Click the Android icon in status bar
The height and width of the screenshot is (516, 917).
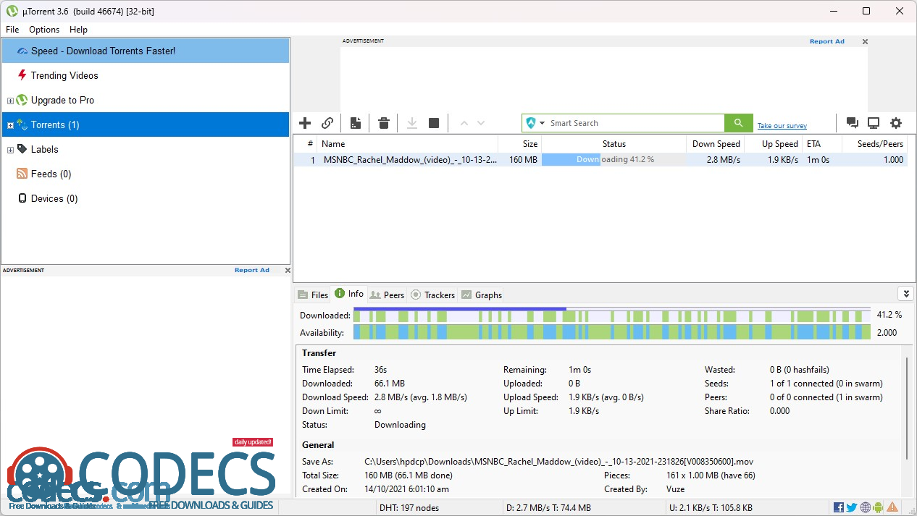(879, 507)
